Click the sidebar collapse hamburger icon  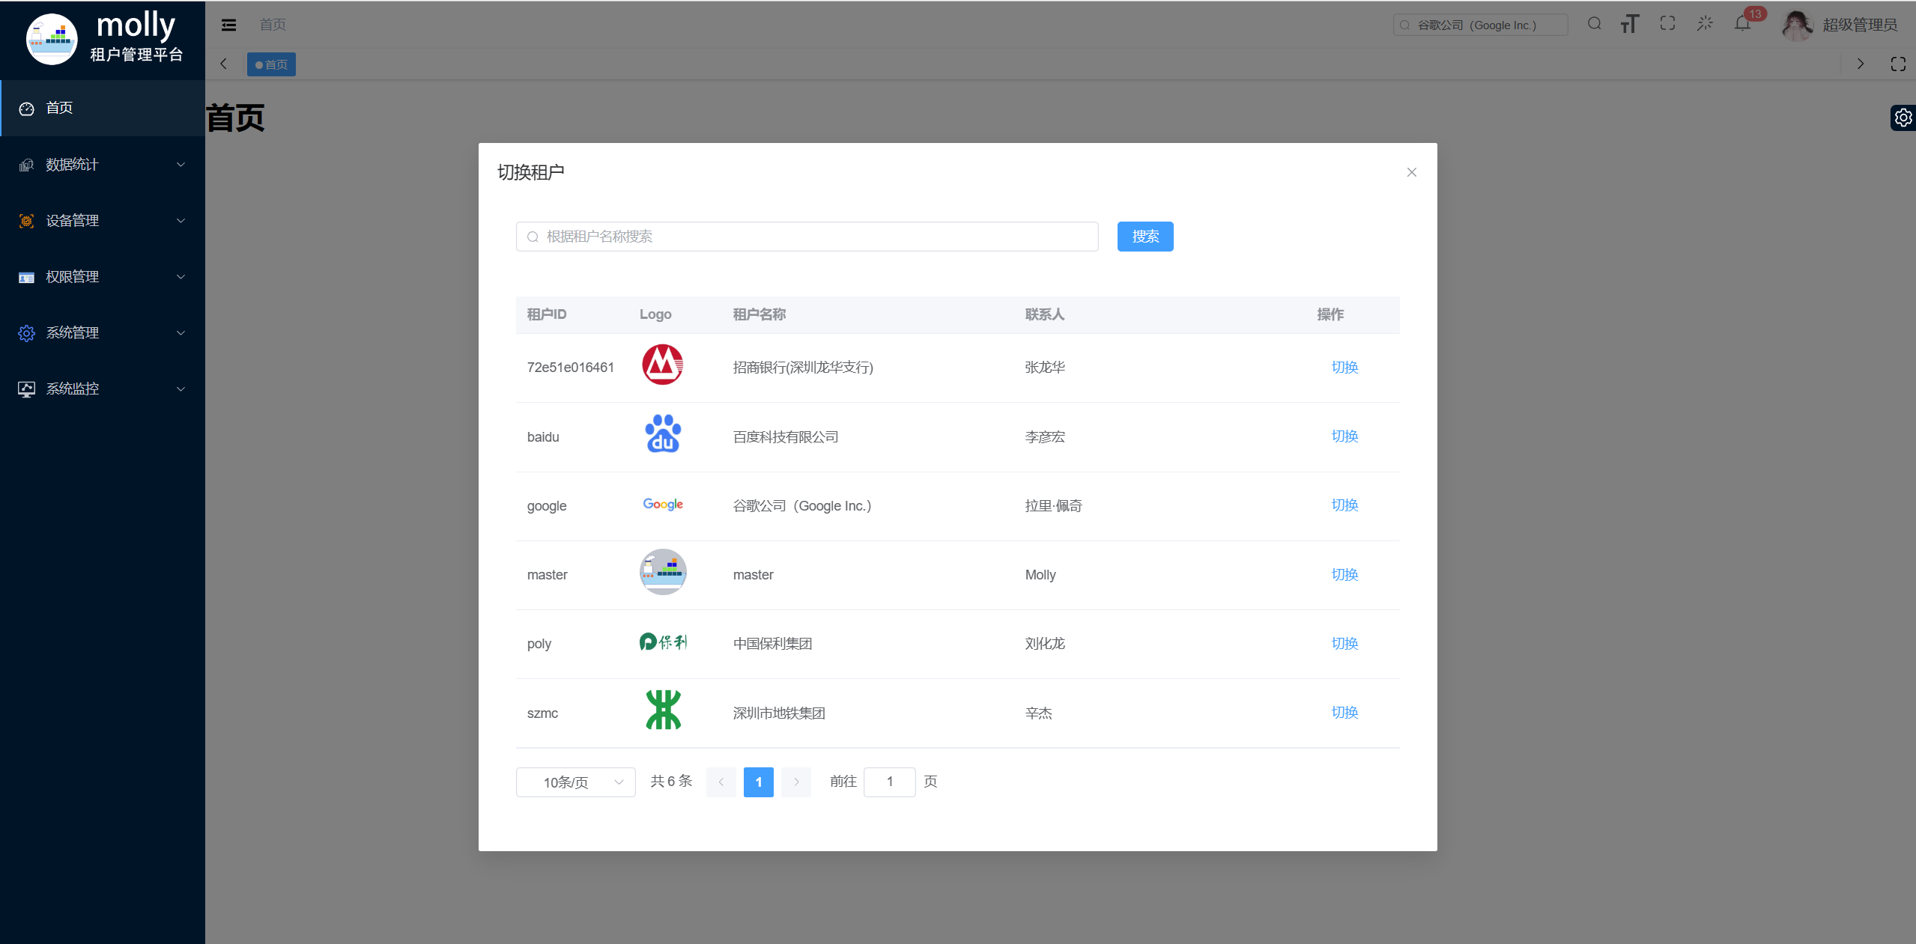pos(228,25)
